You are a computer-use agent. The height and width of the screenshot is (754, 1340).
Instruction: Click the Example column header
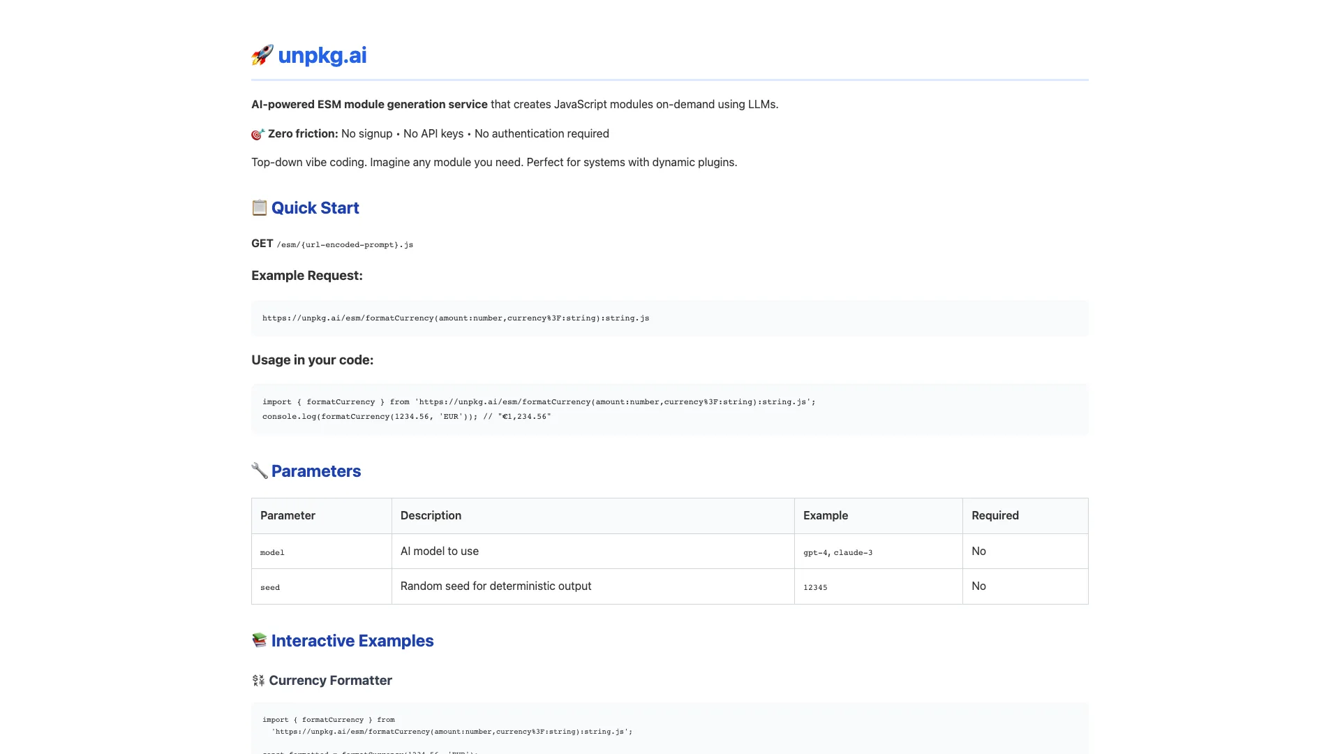point(879,516)
